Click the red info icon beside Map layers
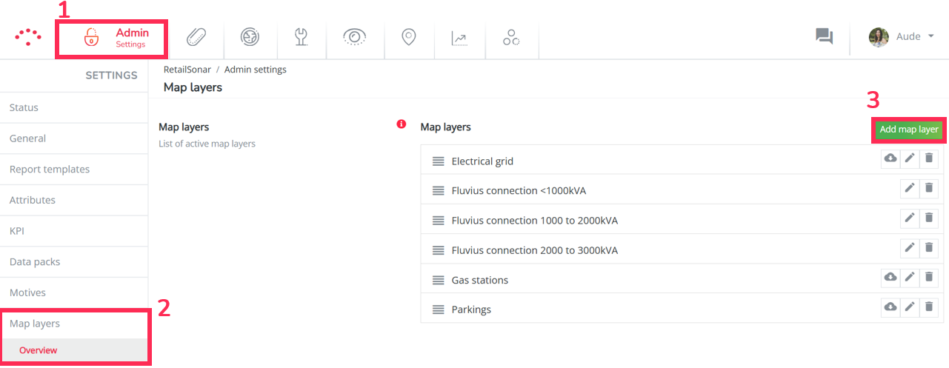This screenshot has height=368, width=949. pyautogui.click(x=402, y=124)
